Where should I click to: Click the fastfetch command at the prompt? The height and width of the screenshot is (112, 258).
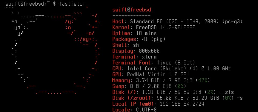(72, 4)
